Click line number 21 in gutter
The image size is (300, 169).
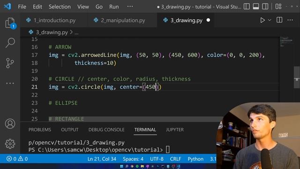(x=34, y=87)
